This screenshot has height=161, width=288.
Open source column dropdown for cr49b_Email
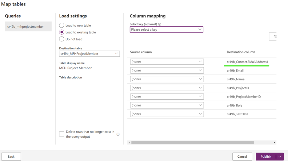point(166,71)
